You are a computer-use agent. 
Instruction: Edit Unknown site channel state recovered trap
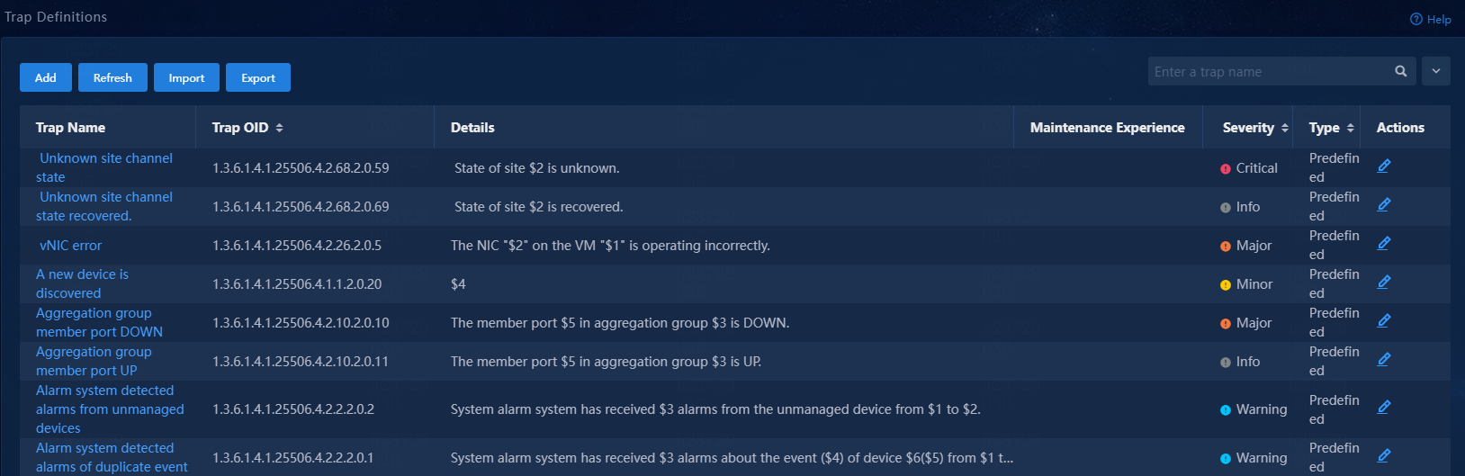pos(1384,204)
